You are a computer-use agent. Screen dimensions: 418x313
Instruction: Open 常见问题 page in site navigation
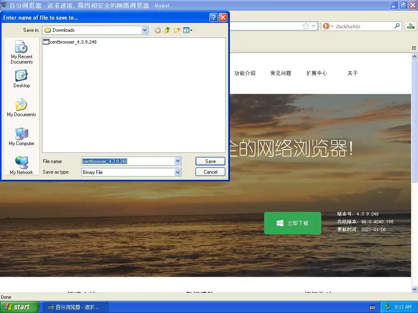[281, 73]
